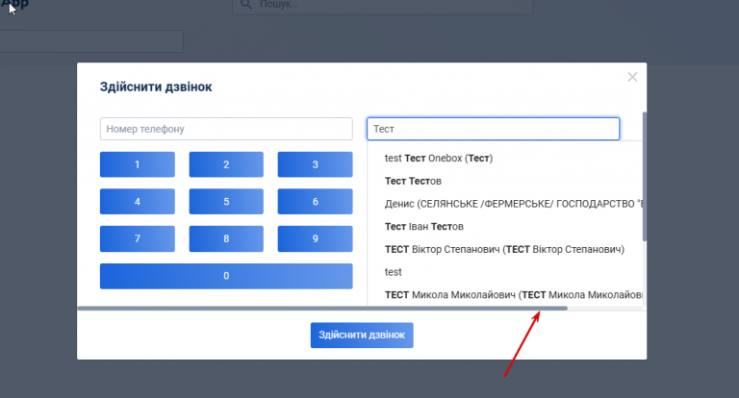Click the blue Здійснити дзвінок button
739x398 pixels.
point(362,335)
